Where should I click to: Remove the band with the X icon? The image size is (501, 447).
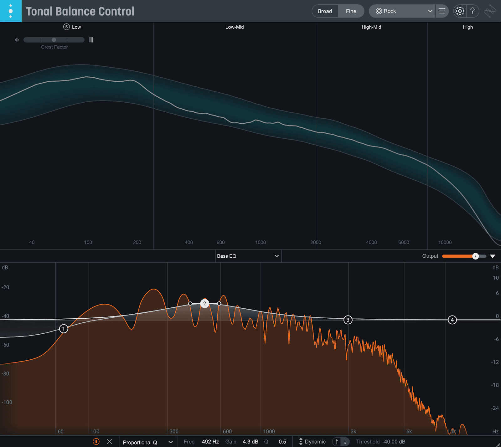[109, 442]
